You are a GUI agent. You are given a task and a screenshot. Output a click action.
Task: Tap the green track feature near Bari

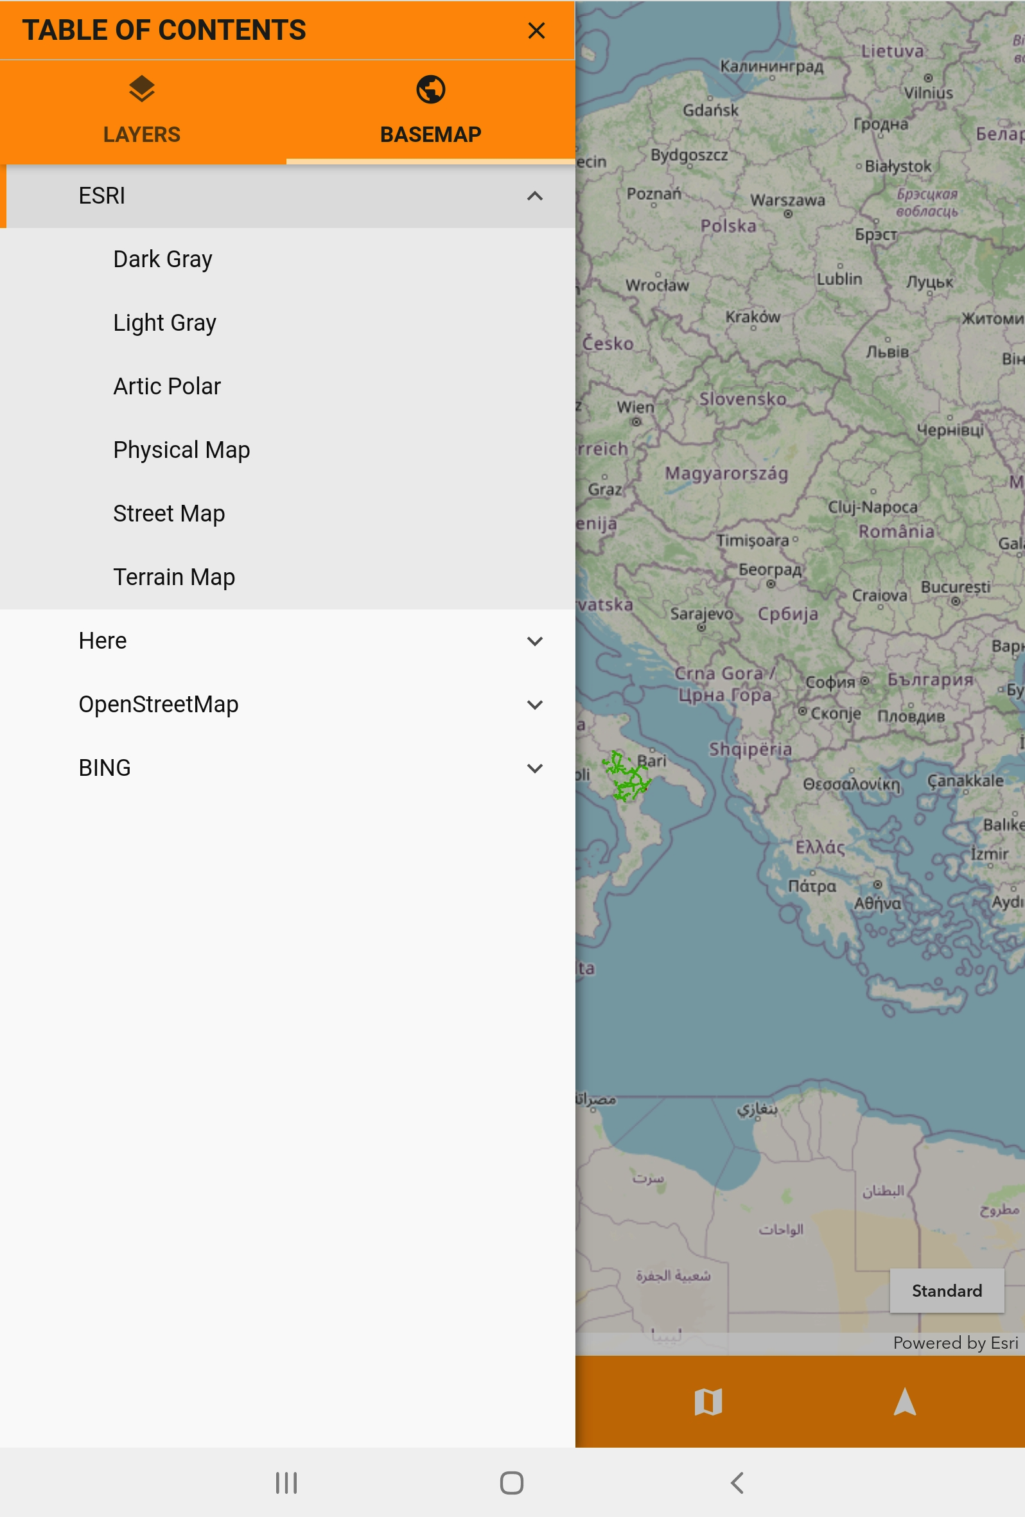pyautogui.click(x=626, y=776)
